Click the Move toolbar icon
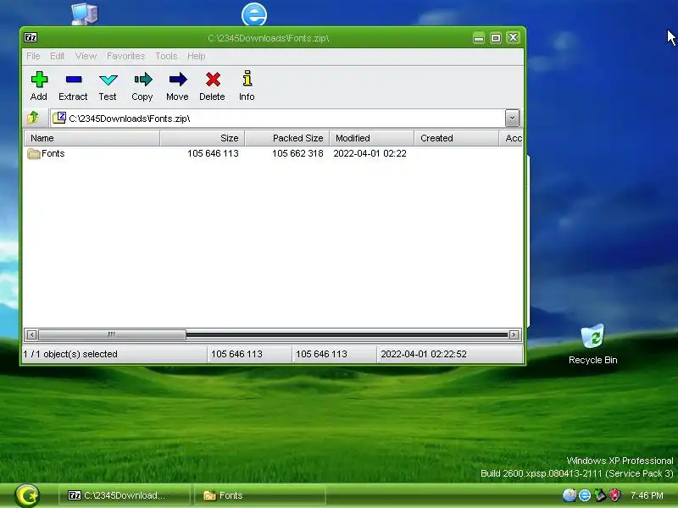 click(x=178, y=80)
